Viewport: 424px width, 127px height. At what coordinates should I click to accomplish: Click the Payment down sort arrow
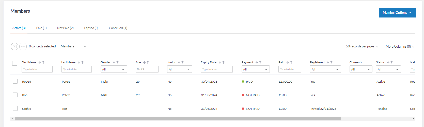point(257,62)
